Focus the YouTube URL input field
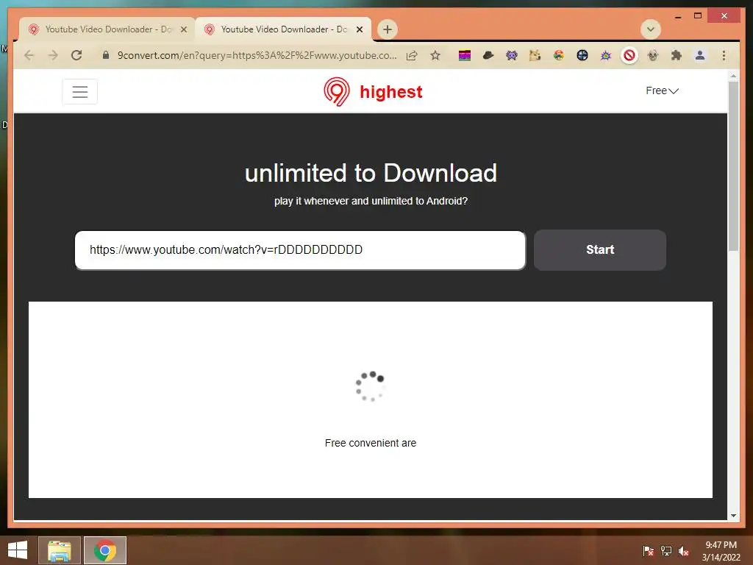 300,250
